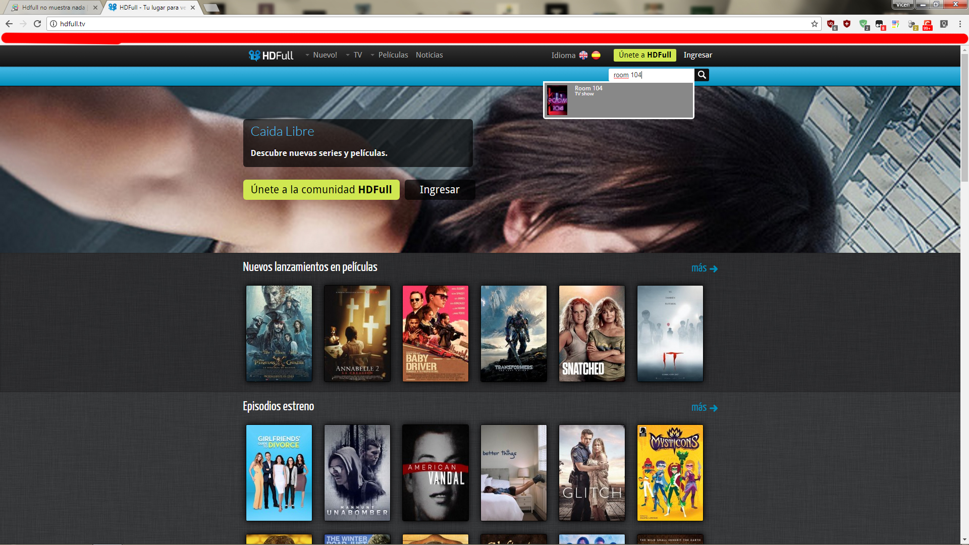The image size is (969, 545).
Task: Open the TV dropdown menu
Action: pyautogui.click(x=354, y=55)
